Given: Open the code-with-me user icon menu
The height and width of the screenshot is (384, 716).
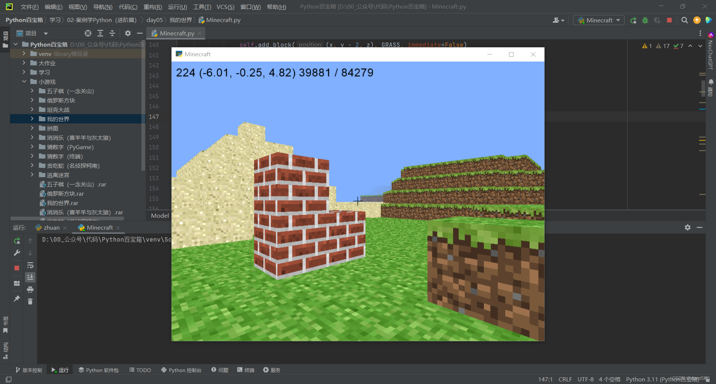Looking at the screenshot, I should pos(558,20).
